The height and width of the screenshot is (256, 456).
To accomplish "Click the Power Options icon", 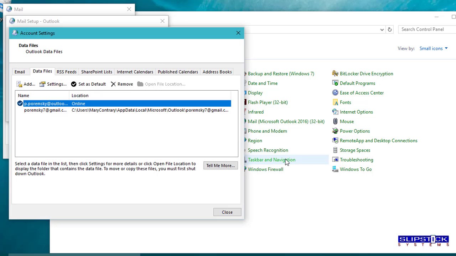I will coord(335,131).
